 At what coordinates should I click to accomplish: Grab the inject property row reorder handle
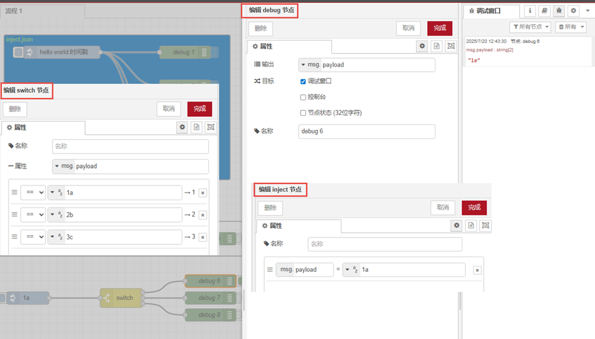pos(270,270)
